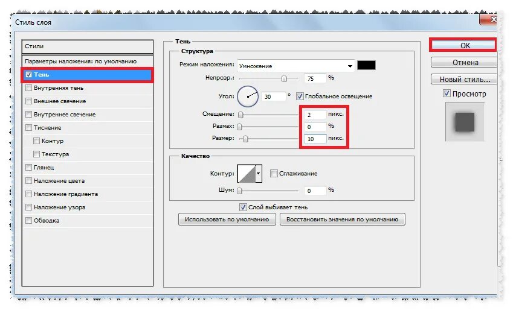Select the Глянец style row

click(x=88, y=168)
